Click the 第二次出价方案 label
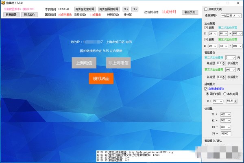Image resolution: width=244 pixels, height=163 pixels. [227, 28]
